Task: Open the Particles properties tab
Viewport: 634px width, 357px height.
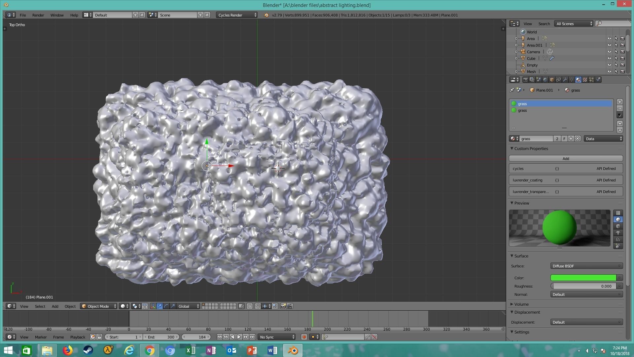Action: (x=591, y=80)
